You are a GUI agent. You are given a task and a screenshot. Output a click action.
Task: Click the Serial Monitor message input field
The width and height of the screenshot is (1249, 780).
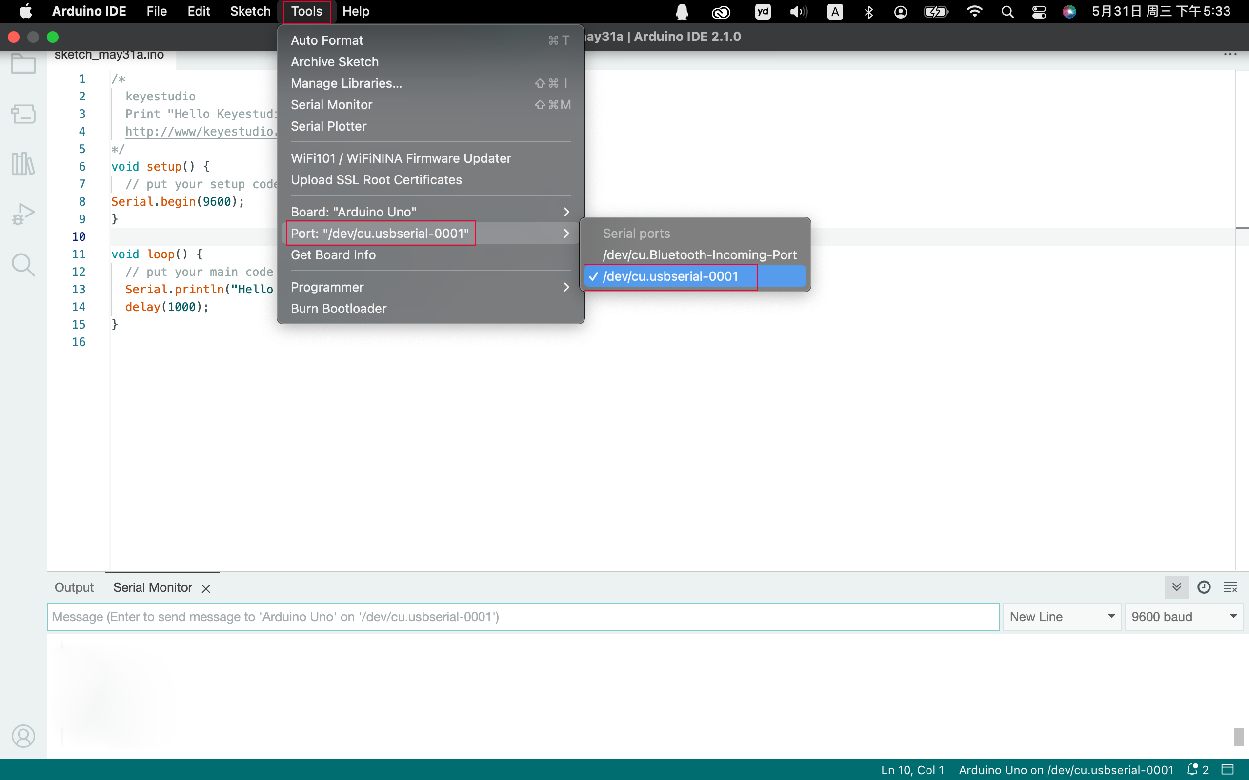(x=524, y=617)
